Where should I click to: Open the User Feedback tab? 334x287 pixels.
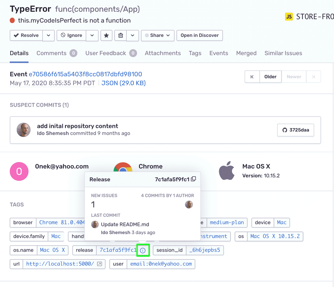tap(111, 53)
